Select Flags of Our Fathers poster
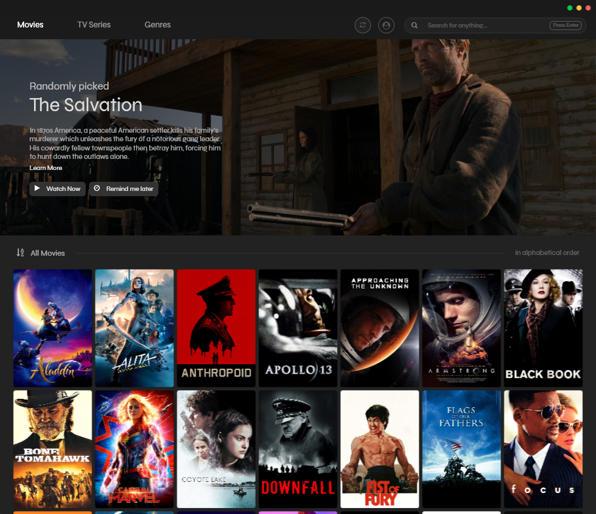The height and width of the screenshot is (514, 596). [x=461, y=449]
